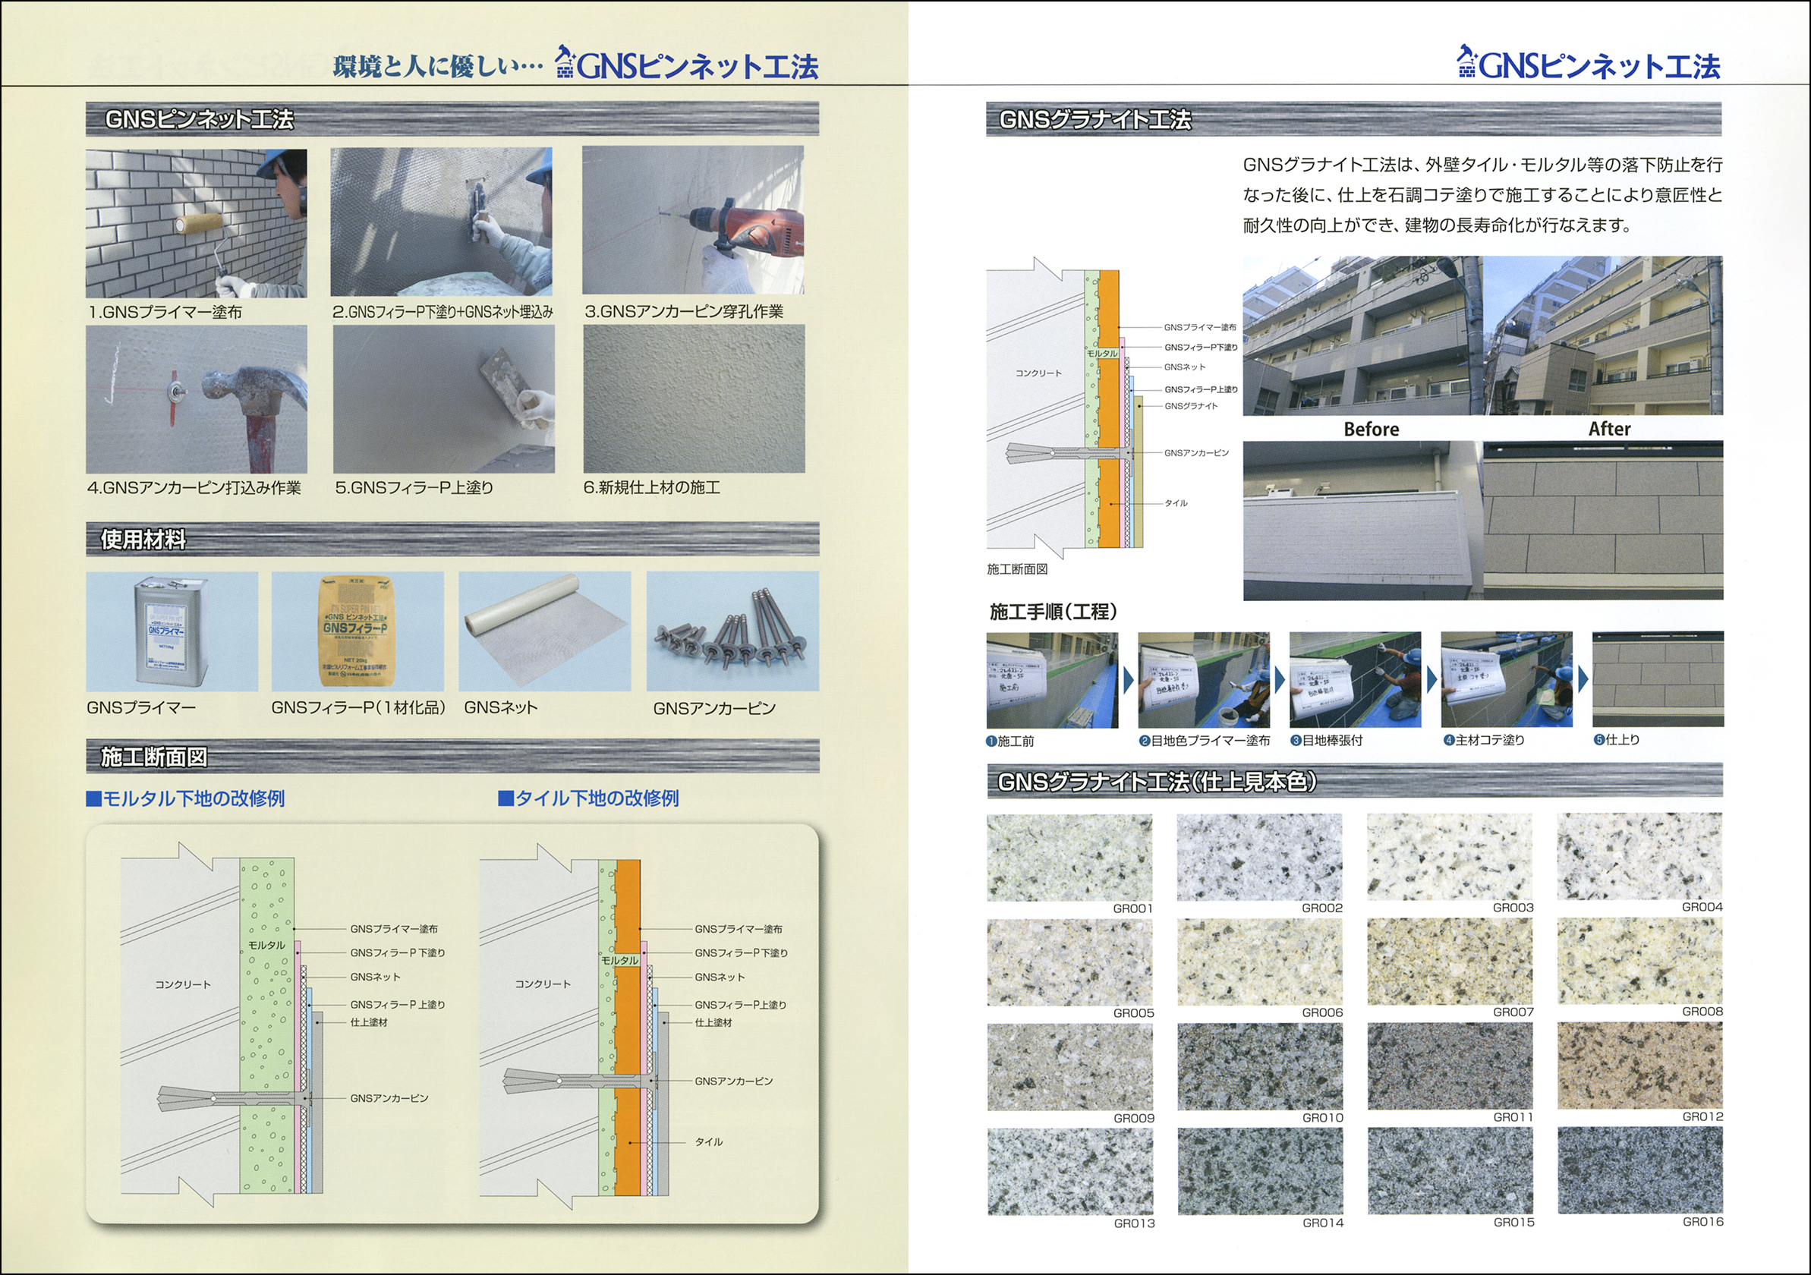
Task: Click the GR004 finish swatch
Action: (1639, 856)
